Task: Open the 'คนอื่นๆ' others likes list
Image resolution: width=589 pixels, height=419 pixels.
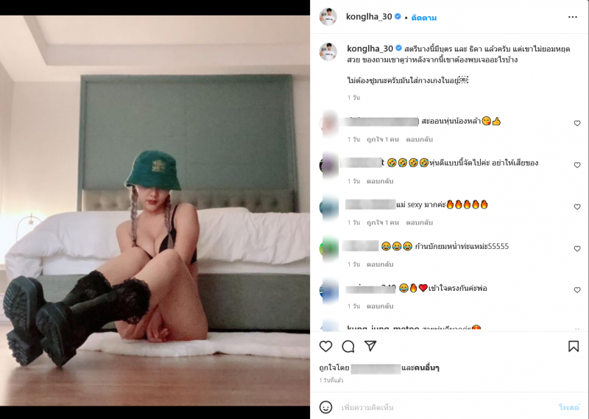Action: pyautogui.click(x=427, y=368)
